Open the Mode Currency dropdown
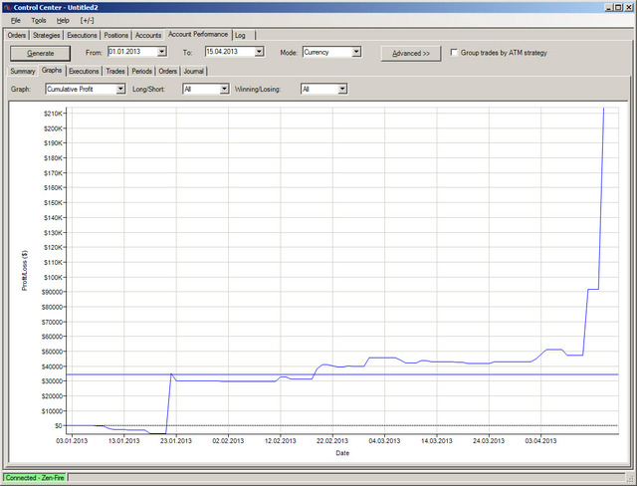Viewport: 637px width, 486px height. [331, 52]
